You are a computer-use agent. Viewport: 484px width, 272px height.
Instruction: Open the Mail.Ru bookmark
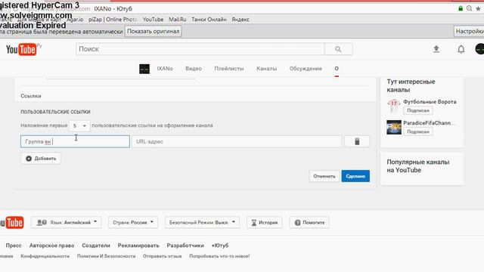click(x=178, y=20)
